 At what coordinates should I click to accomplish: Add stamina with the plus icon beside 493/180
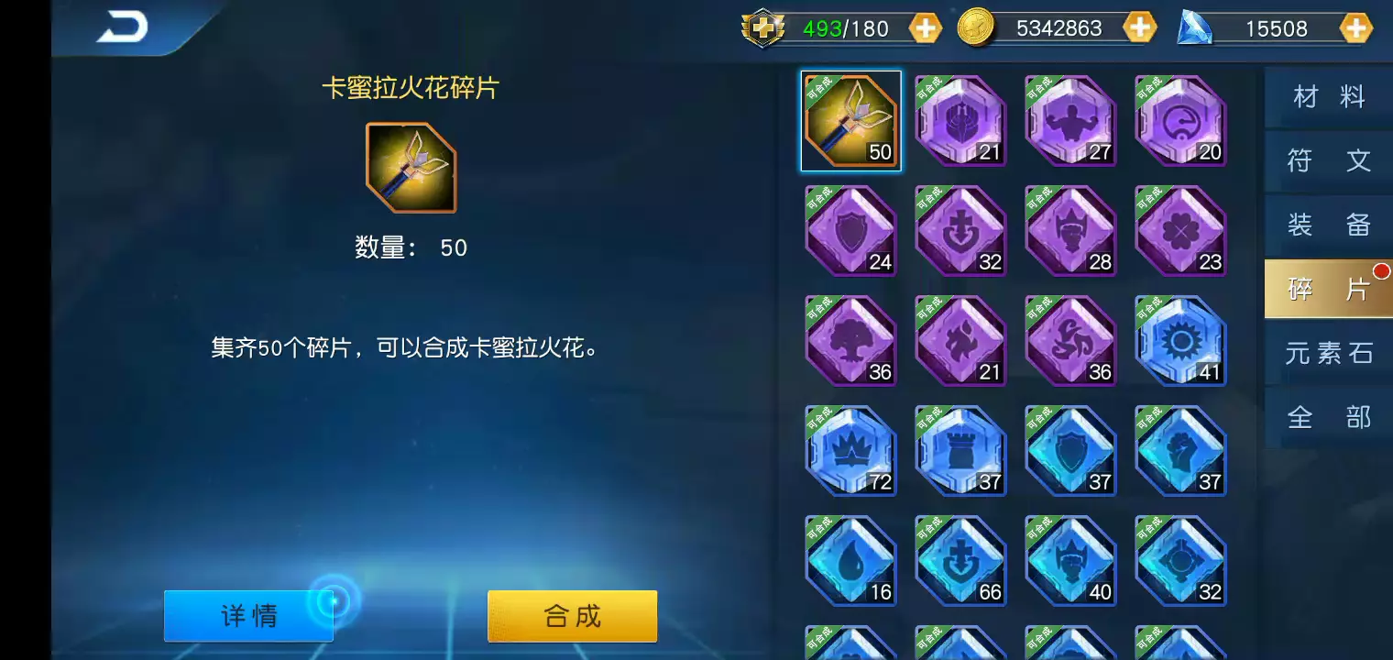(x=925, y=28)
